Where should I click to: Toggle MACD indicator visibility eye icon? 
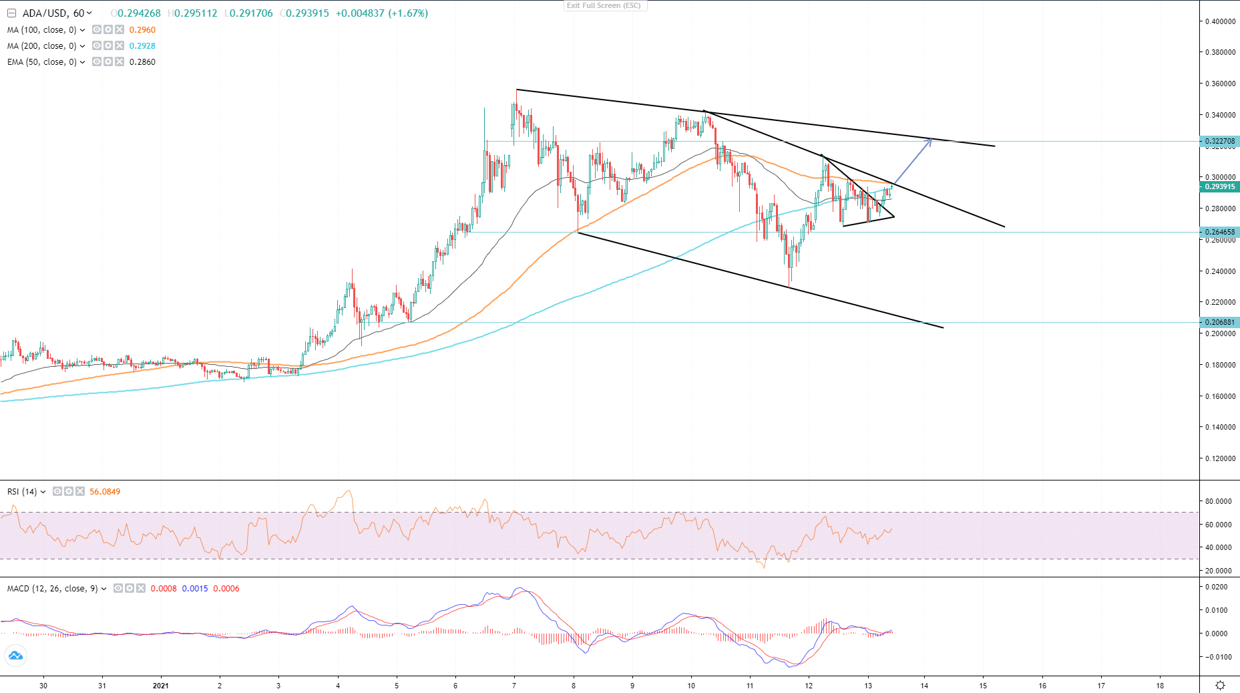tap(118, 588)
